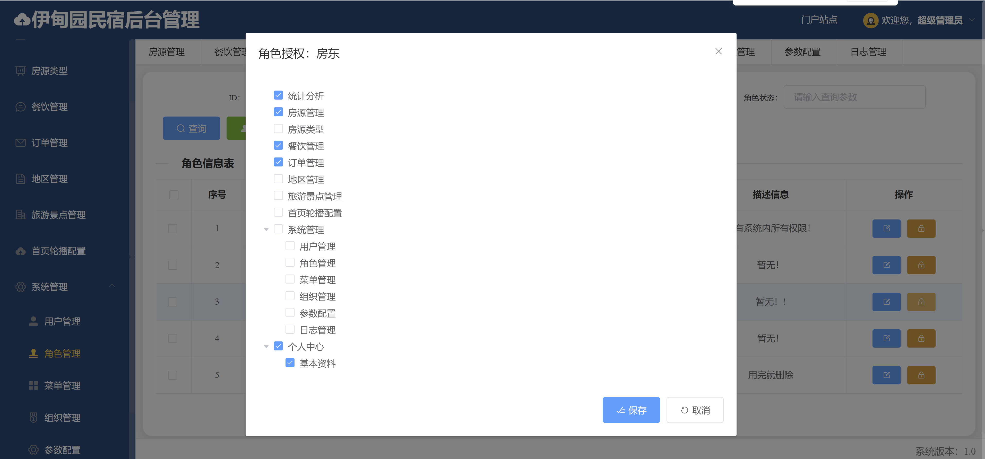Check the 旅游景点管理 permission checkbox
Screen dimensions: 985x459
[278, 196]
